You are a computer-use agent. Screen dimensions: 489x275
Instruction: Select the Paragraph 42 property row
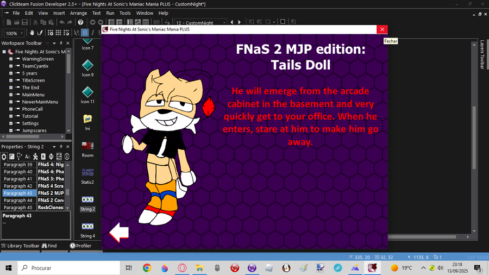pos(33,186)
